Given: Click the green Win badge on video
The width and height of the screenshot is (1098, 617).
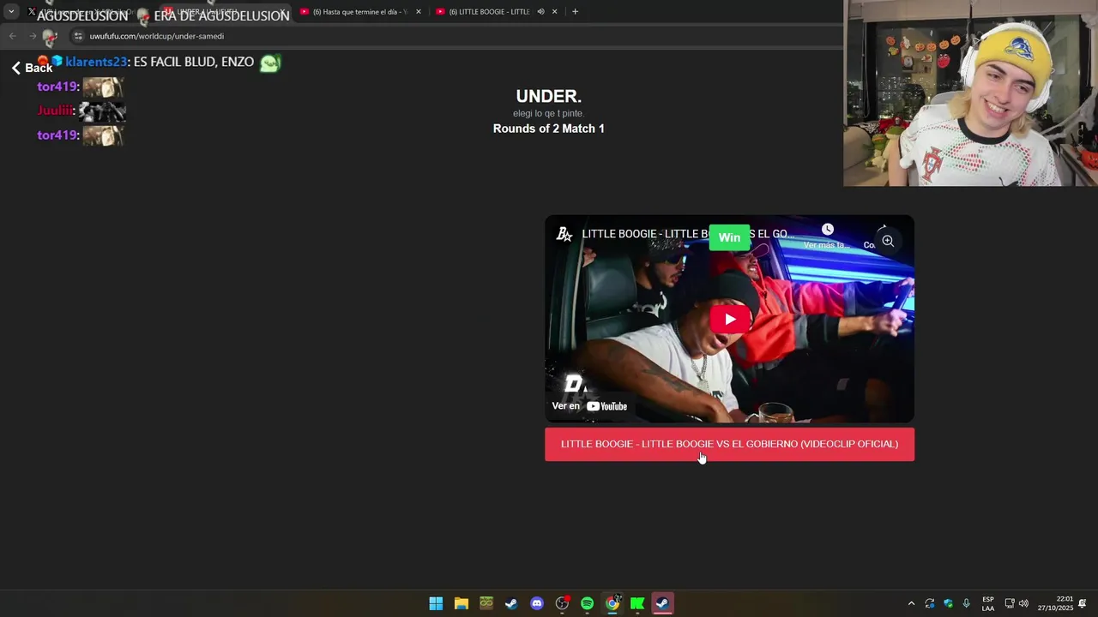Looking at the screenshot, I should [x=729, y=237].
